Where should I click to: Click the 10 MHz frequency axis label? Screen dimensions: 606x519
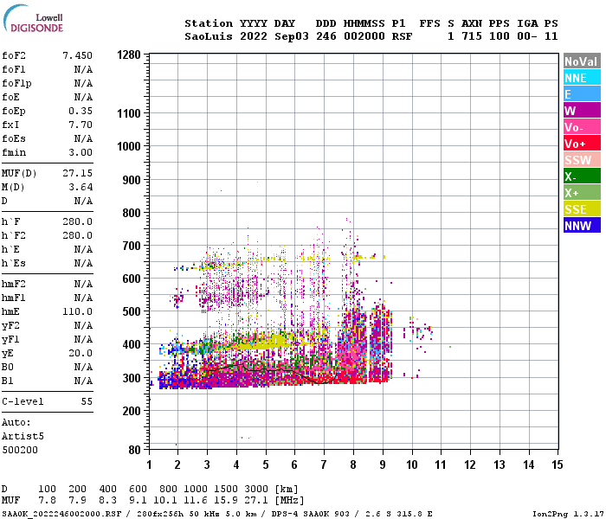coord(412,465)
